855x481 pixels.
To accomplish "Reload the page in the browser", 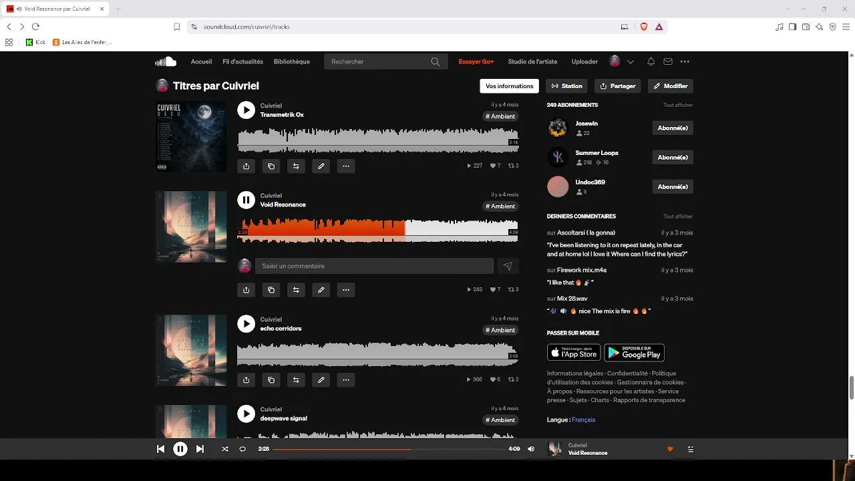I will click(35, 27).
